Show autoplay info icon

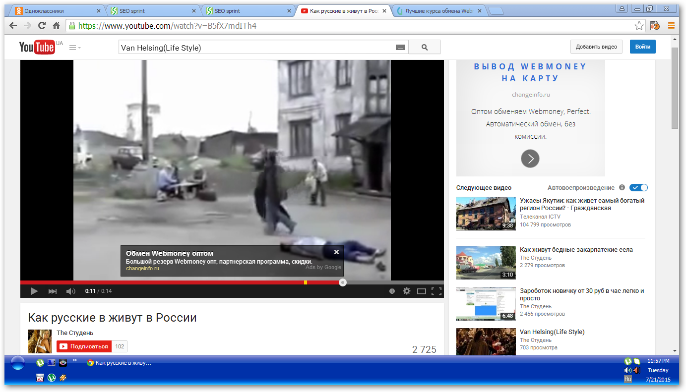(622, 188)
